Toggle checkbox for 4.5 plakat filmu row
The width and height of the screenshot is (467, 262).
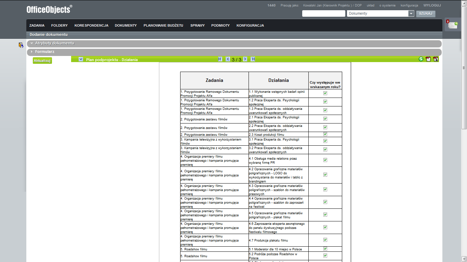click(325, 215)
